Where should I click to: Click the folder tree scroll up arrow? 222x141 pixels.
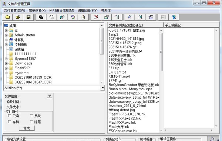pyautogui.click(x=102, y=25)
